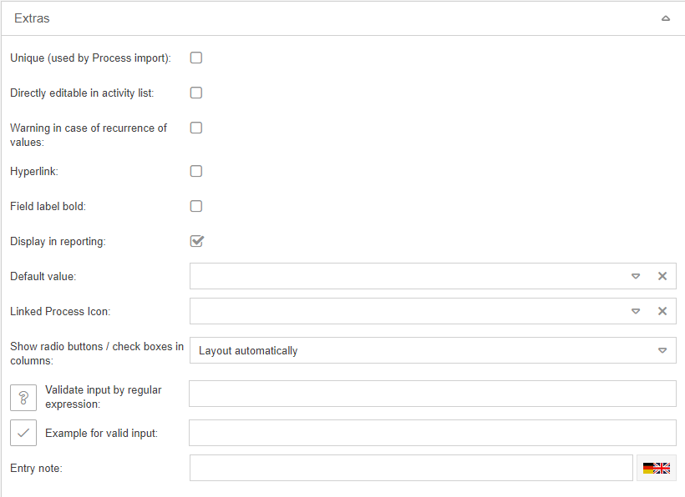The image size is (685, 497).
Task: Click the Extras section header title
Action: (32, 18)
